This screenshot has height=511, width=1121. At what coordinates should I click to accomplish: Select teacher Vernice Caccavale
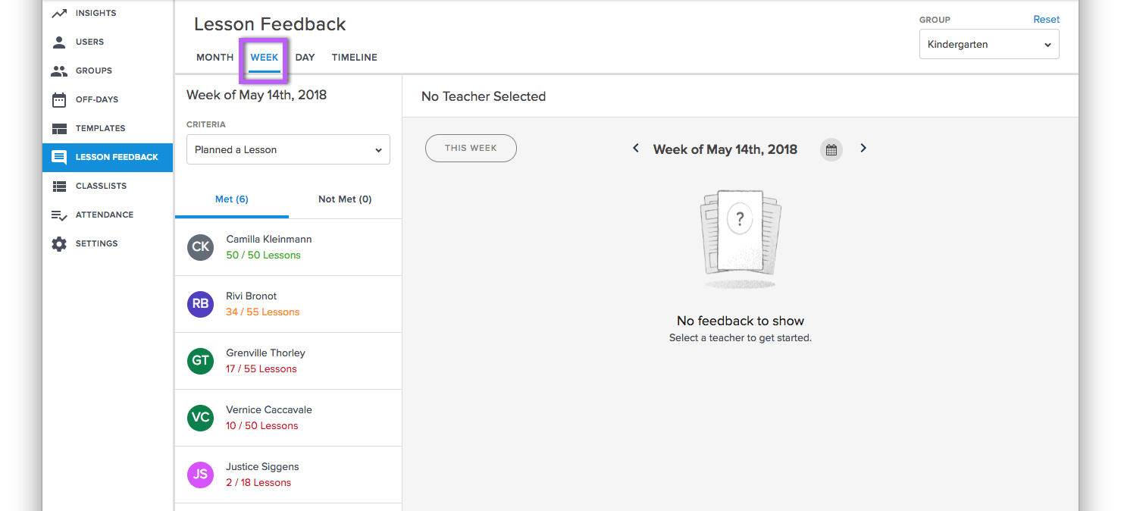(288, 418)
